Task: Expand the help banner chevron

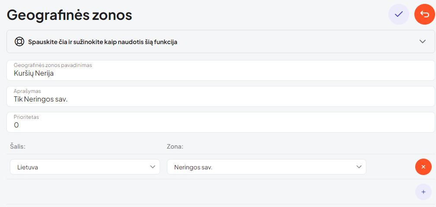Action: (423, 41)
